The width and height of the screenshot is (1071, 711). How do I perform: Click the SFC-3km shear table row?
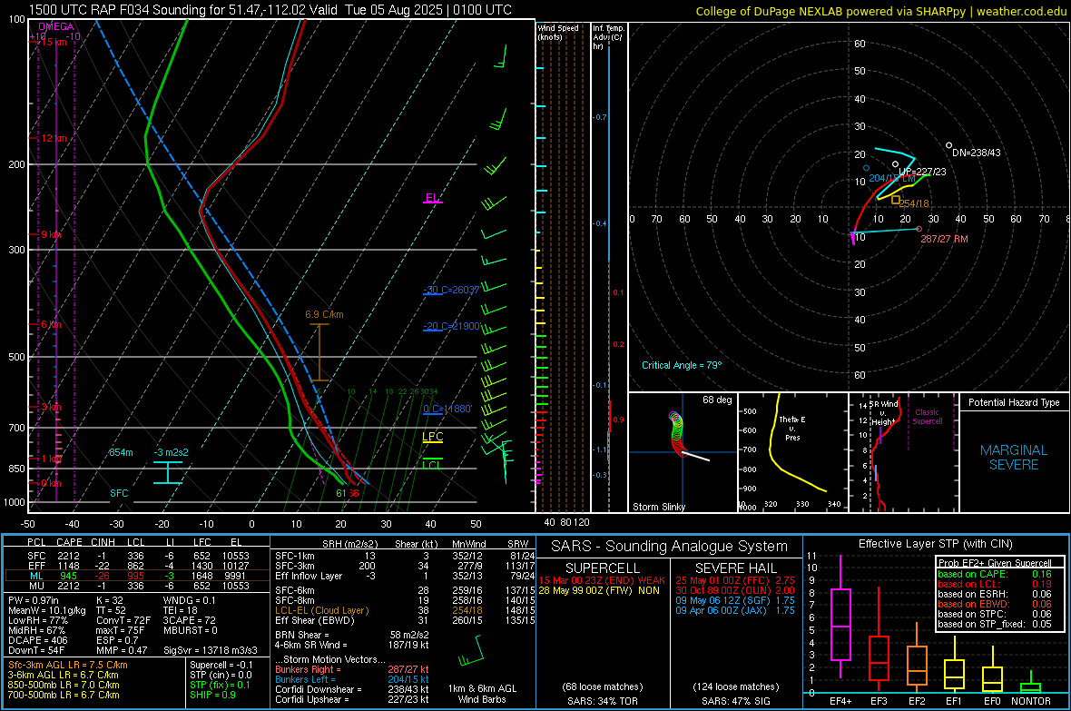(405, 566)
